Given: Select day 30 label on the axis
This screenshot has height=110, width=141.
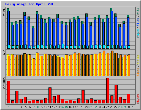Looking at the screenshot, I should [128, 107].
